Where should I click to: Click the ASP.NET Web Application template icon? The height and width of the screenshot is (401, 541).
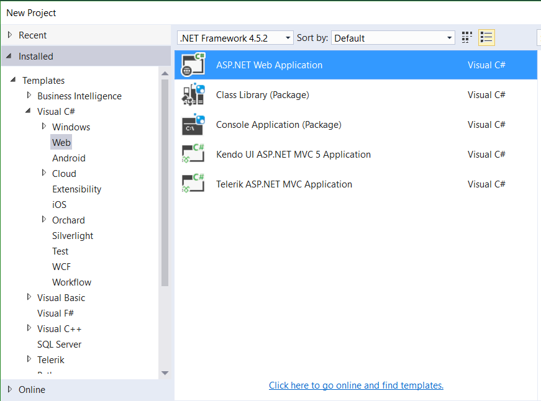coord(193,65)
